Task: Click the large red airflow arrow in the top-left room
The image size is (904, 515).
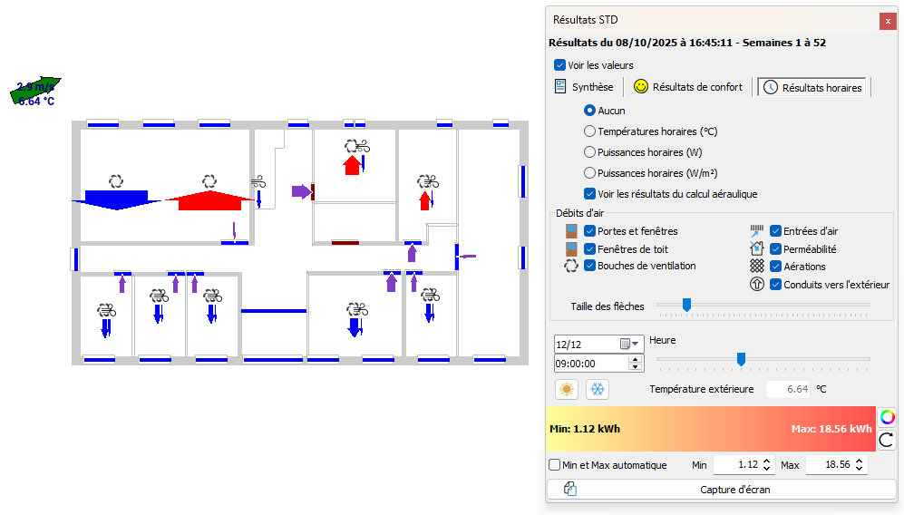Action: tap(209, 200)
